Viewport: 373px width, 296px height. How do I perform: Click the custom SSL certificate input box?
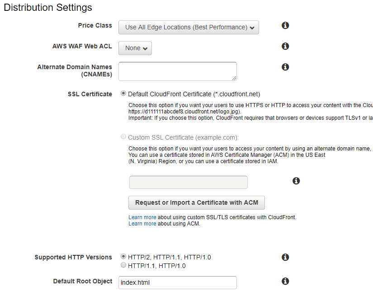pyautogui.click(x=188, y=182)
